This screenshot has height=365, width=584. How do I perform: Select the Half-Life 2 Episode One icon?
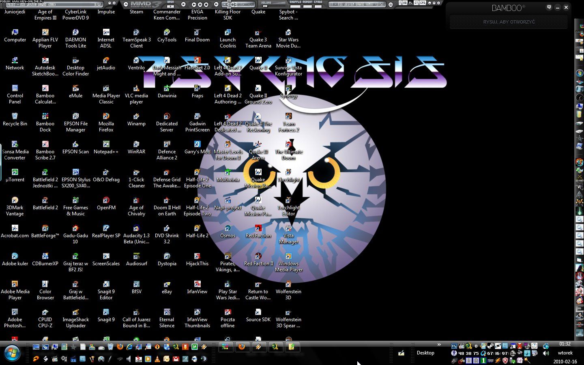point(197,178)
